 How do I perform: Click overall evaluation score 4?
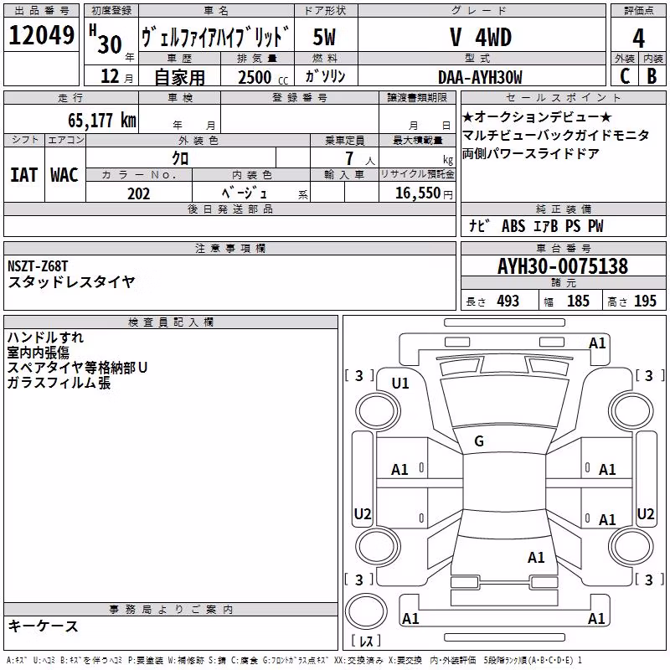tap(638, 38)
